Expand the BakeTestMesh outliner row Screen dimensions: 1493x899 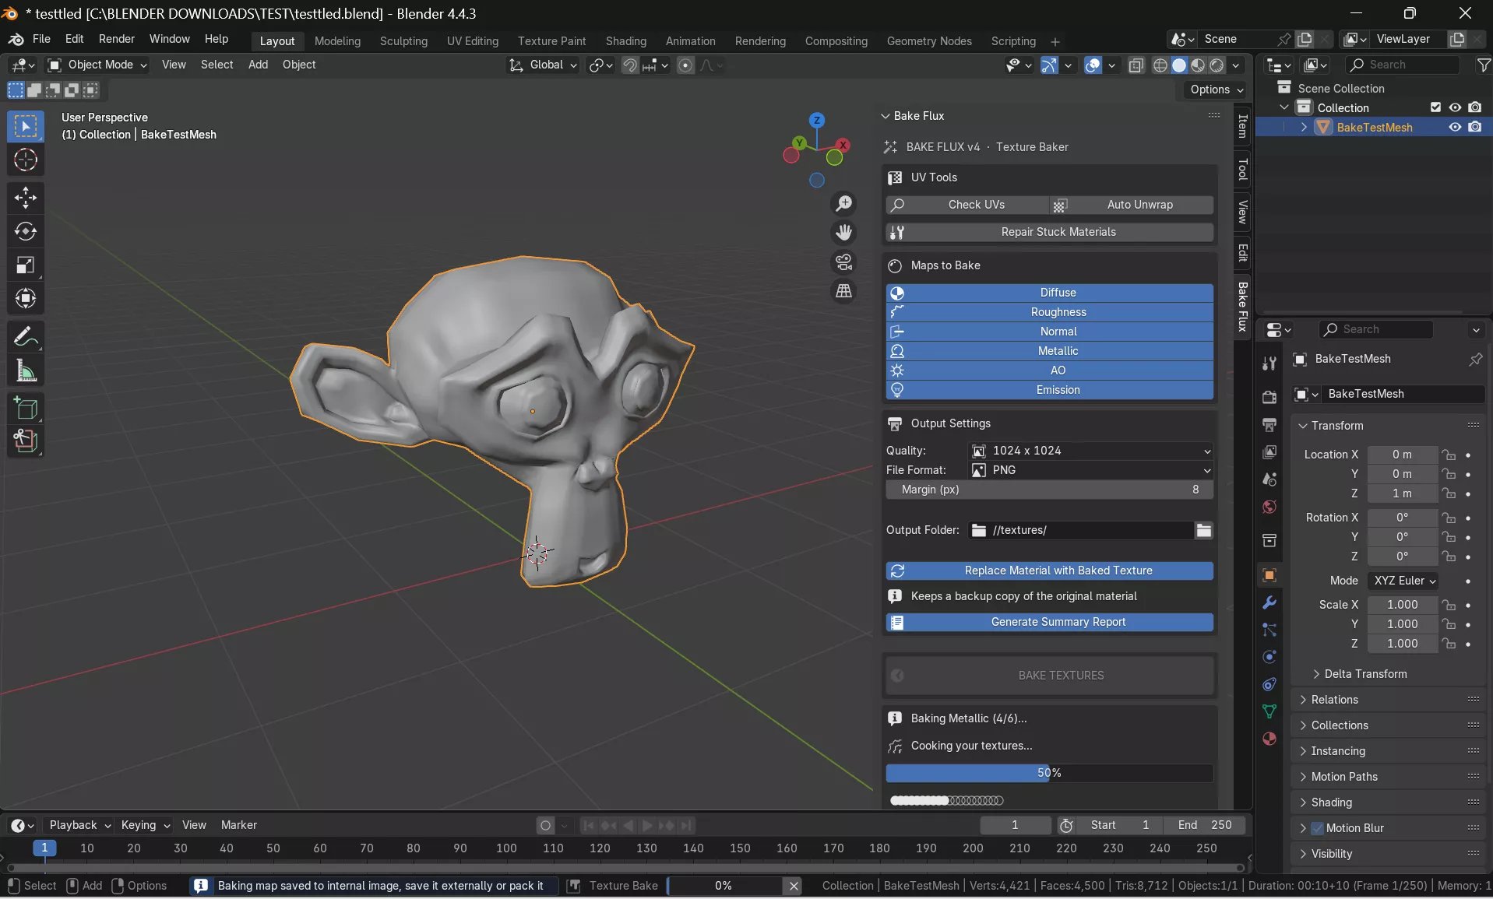pos(1304,128)
